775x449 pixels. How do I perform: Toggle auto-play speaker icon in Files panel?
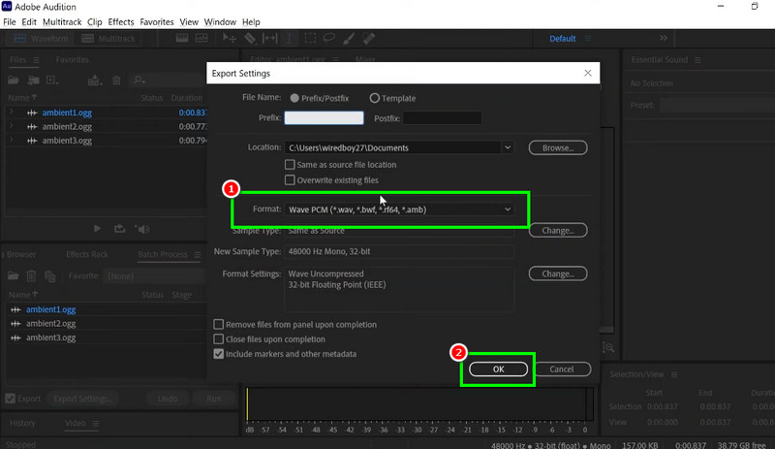click(x=142, y=229)
